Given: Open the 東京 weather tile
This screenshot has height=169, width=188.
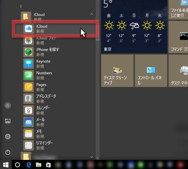Looking at the screenshot, I should pos(134,26).
